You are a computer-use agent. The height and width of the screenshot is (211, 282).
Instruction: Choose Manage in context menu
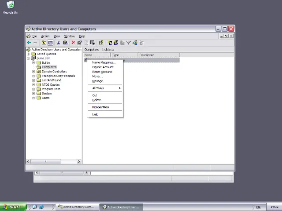pos(105,81)
